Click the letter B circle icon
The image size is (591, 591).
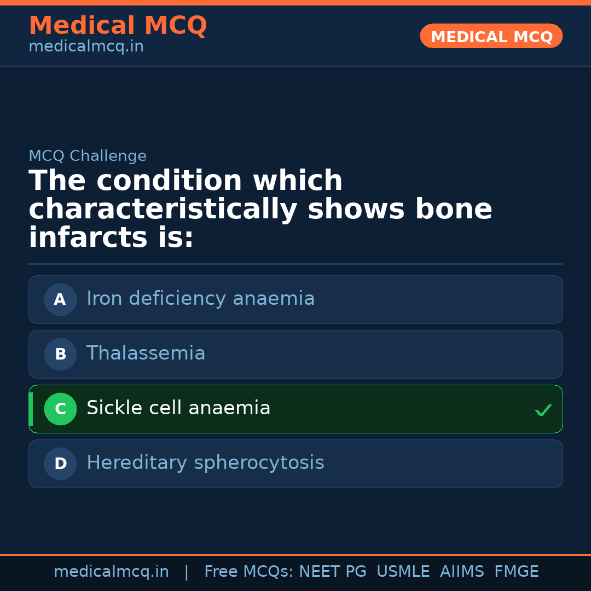(60, 354)
